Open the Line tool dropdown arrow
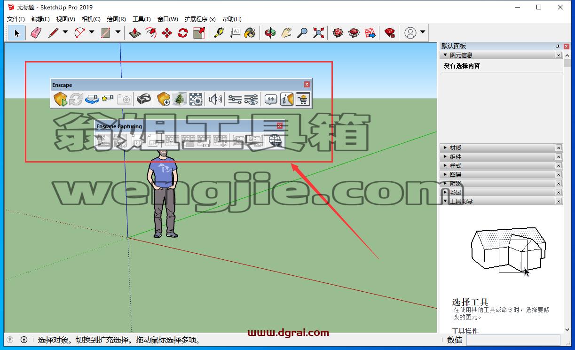Screen dimensions: 575x350 (x=65, y=32)
